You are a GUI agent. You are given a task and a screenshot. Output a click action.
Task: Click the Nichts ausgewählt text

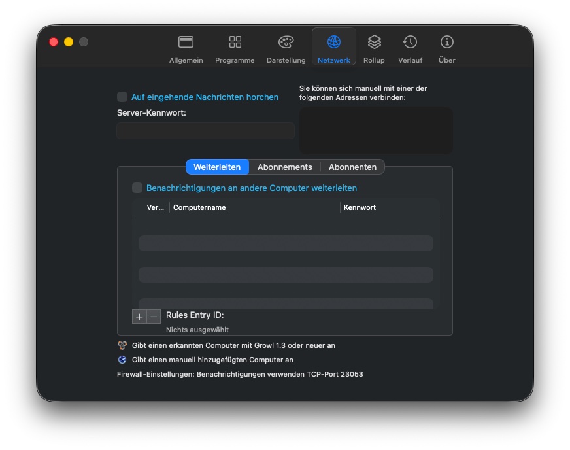pos(197,330)
